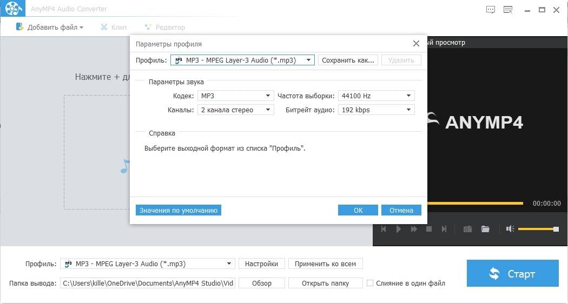568x304 pixels.
Task: Open the Codec (Кодек) MP3 dropdown
Action: pyautogui.click(x=235, y=96)
